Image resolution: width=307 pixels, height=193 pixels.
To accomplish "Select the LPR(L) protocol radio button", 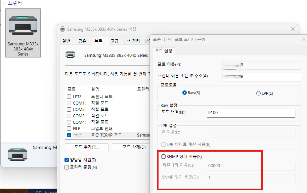I will (258, 93).
